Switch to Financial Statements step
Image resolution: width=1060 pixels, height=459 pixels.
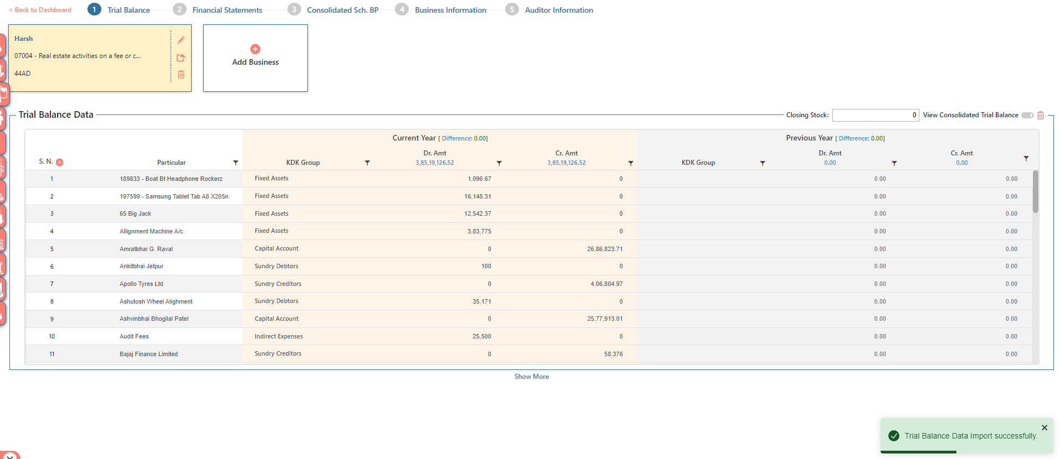pos(218,10)
